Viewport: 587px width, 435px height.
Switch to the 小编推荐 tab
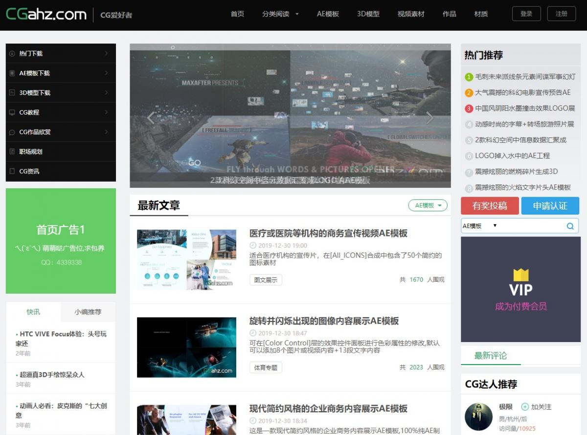[88, 312]
